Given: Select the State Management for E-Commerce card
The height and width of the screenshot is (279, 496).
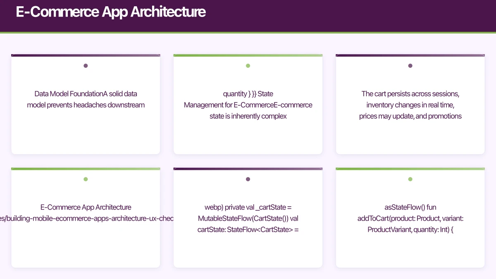Looking at the screenshot, I should (x=248, y=104).
